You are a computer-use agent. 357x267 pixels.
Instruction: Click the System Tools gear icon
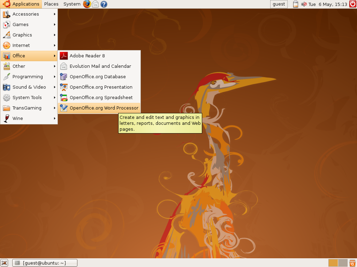point(7,98)
